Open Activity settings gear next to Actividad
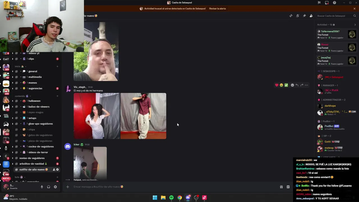 tap(333, 25)
